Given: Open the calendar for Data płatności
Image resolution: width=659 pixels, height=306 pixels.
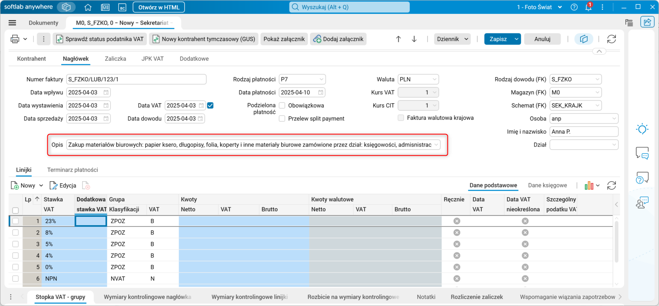Looking at the screenshot, I should tap(321, 93).
